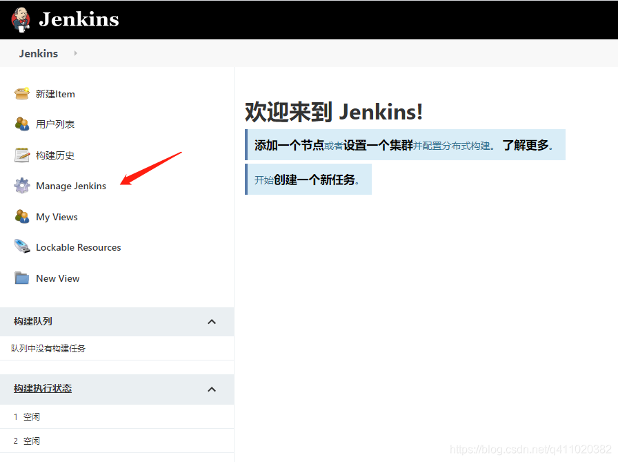Open the 新建Item link
618x462 pixels.
[55, 94]
